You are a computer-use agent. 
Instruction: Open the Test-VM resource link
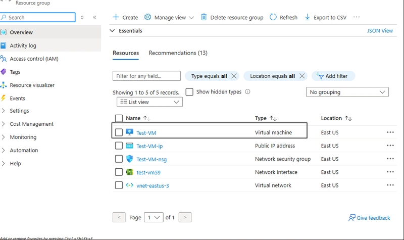(x=146, y=133)
